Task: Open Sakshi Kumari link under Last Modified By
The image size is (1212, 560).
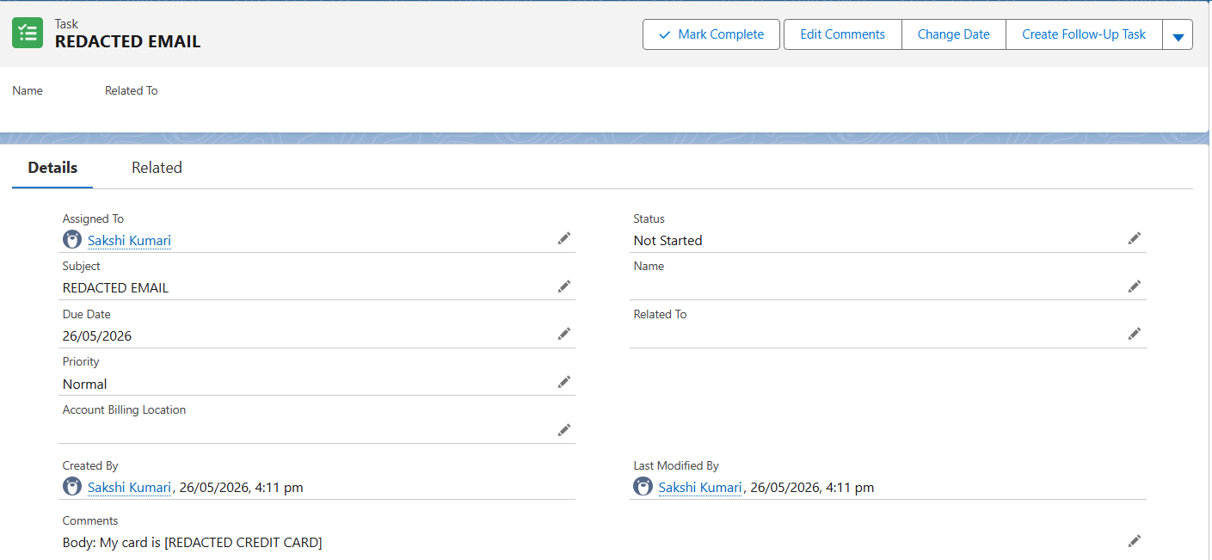Action: pyautogui.click(x=700, y=488)
